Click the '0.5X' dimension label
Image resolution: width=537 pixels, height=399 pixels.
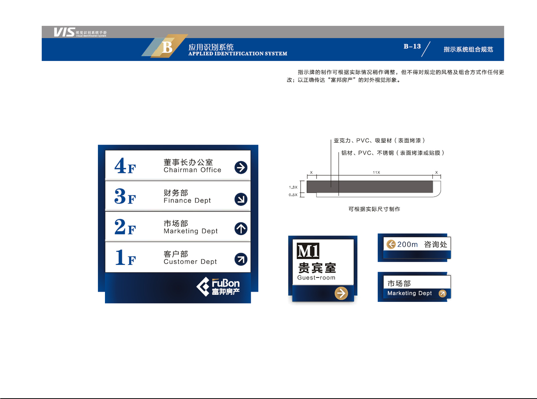[x=293, y=195]
